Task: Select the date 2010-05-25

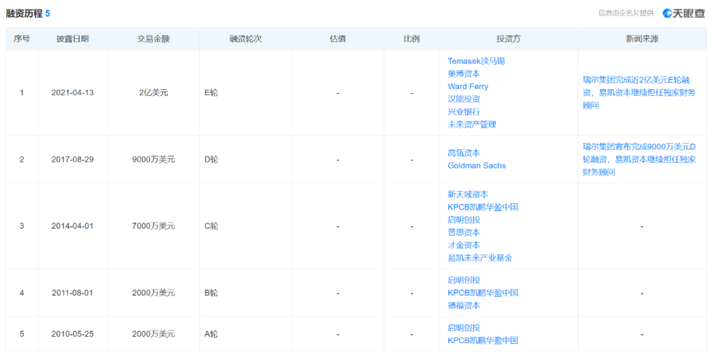Action: [x=73, y=334]
